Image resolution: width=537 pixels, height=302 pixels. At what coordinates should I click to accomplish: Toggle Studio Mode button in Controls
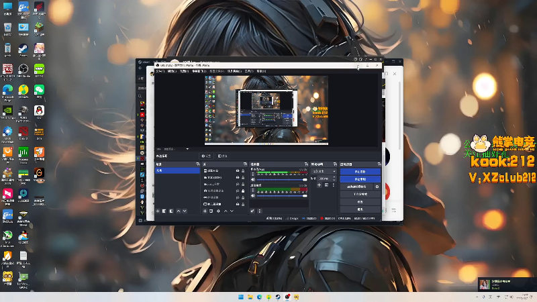pyautogui.click(x=360, y=194)
